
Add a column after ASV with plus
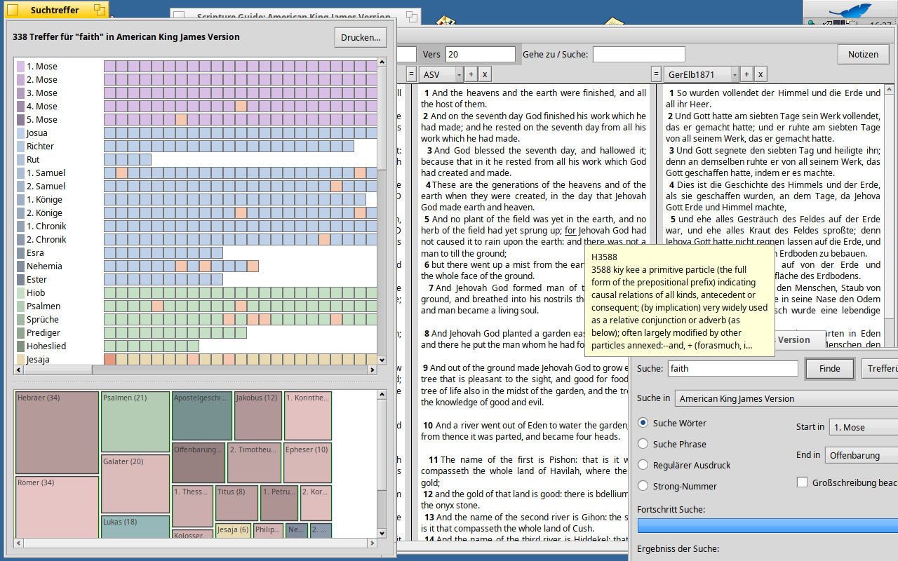click(x=471, y=74)
